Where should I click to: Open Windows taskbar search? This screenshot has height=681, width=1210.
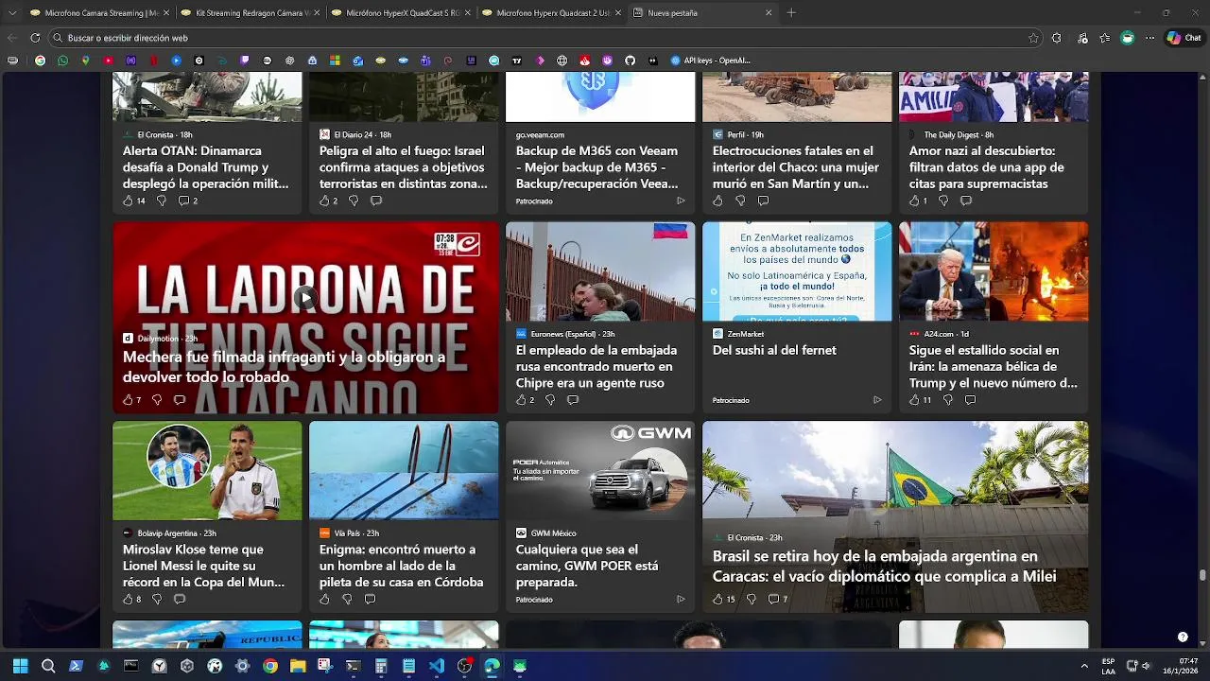48,666
